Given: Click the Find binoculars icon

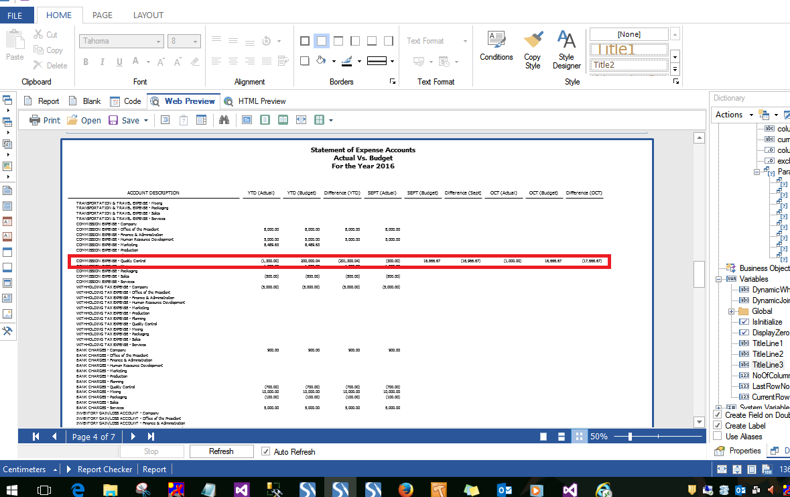Looking at the screenshot, I should (224, 120).
